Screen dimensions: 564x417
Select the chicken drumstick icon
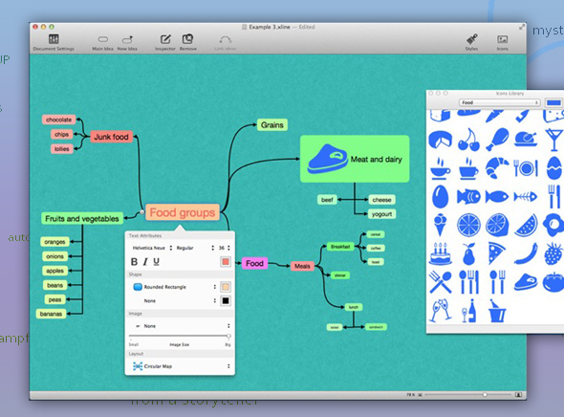click(497, 140)
